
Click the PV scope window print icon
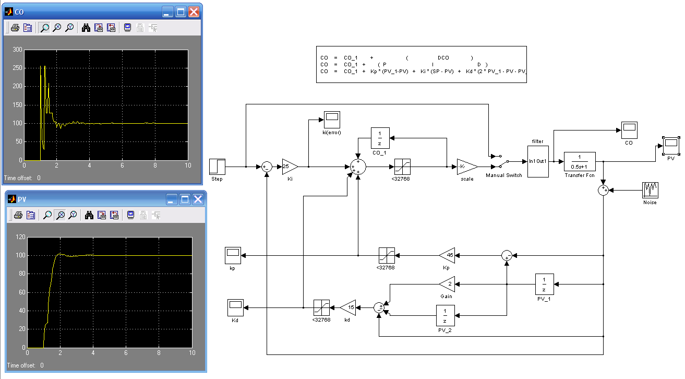coord(18,215)
